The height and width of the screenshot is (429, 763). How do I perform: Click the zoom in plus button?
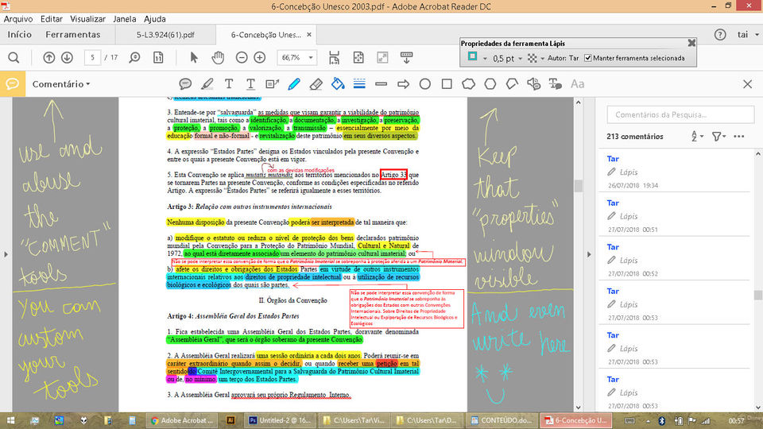[x=259, y=57]
